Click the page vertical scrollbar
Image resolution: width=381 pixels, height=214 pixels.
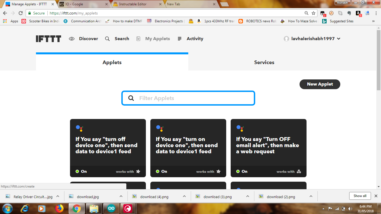378,60
